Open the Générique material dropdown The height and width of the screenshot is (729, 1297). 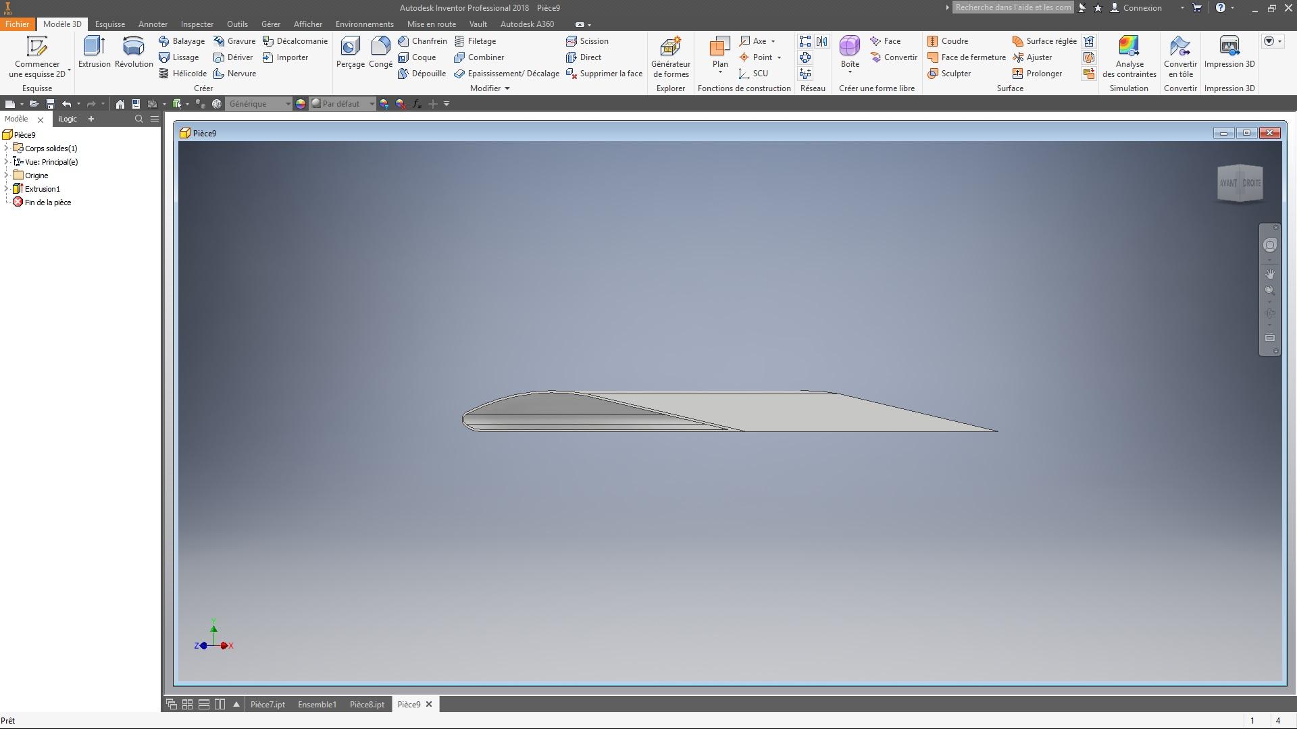pyautogui.click(x=287, y=104)
